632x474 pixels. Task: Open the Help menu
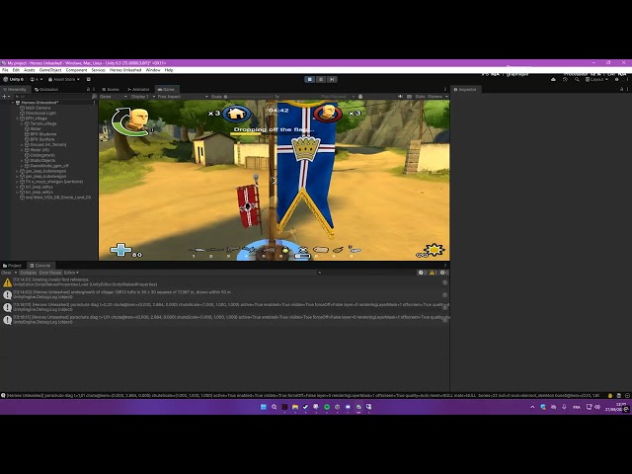click(169, 70)
